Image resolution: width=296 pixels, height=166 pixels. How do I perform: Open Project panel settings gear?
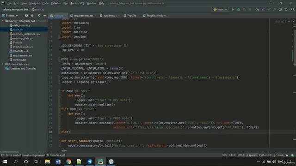(39, 15)
